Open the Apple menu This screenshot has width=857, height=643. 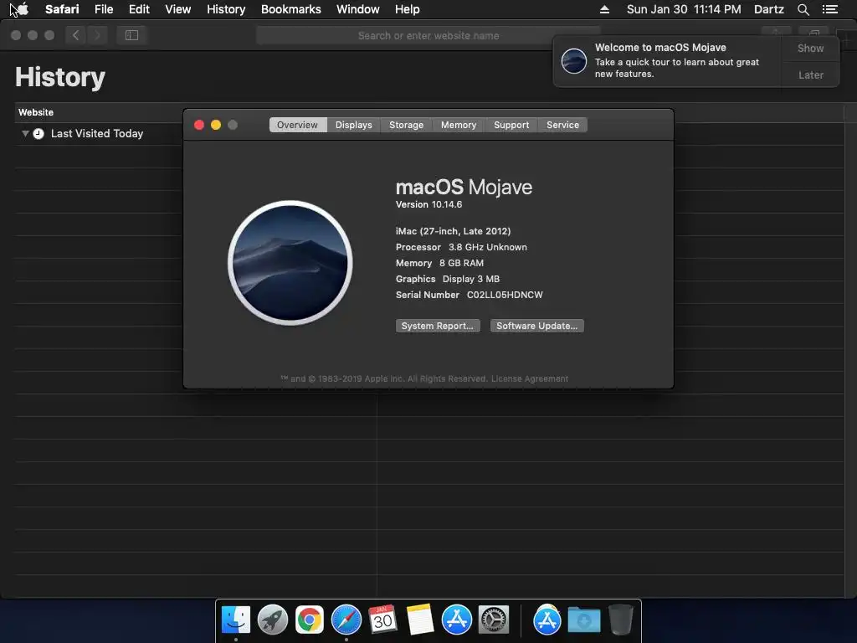click(x=23, y=9)
